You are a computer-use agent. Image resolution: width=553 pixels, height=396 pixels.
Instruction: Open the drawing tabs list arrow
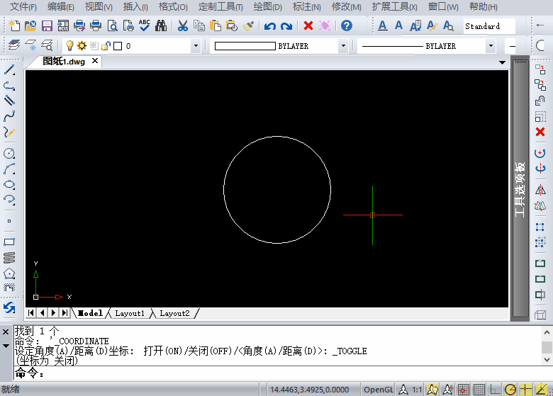(502, 62)
